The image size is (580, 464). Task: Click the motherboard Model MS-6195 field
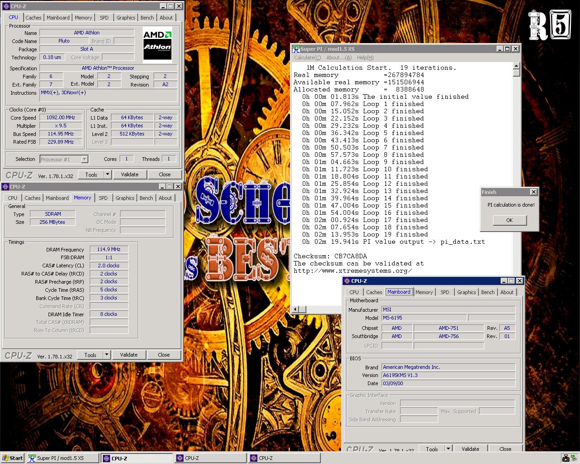point(424,318)
